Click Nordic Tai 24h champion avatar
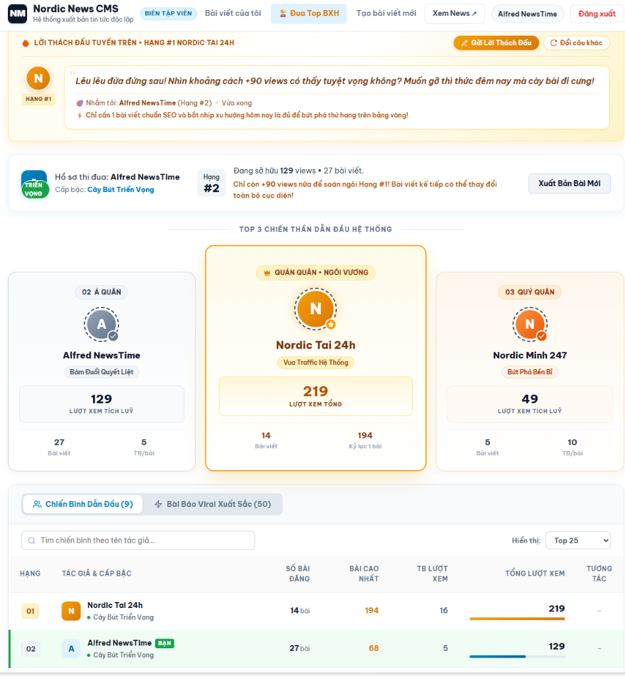 pos(316,309)
